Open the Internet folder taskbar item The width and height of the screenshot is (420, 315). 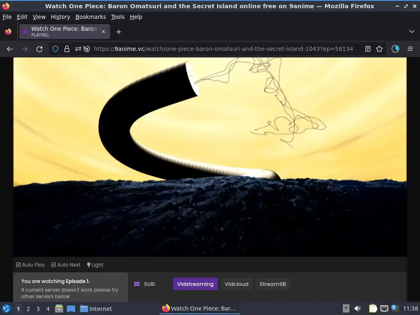click(x=96, y=309)
